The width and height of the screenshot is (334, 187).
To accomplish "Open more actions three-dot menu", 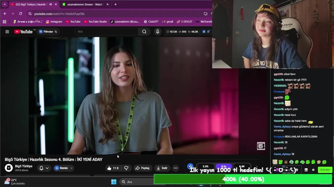I will 176,168.
